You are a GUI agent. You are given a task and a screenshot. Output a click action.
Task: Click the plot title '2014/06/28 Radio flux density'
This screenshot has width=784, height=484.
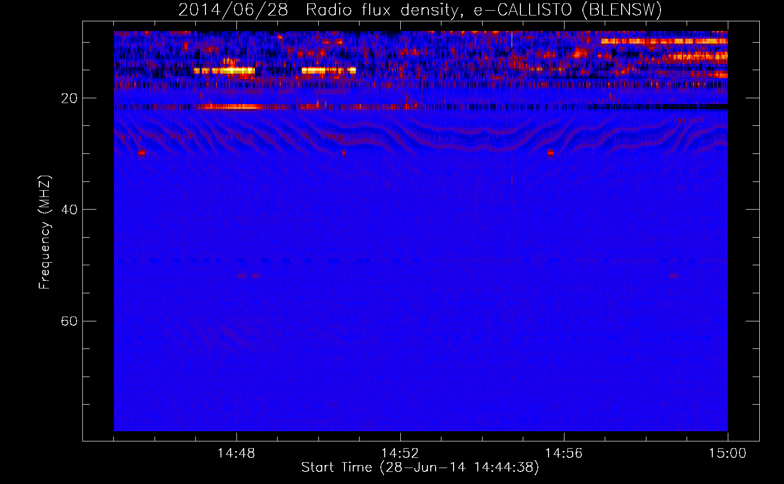click(420, 10)
